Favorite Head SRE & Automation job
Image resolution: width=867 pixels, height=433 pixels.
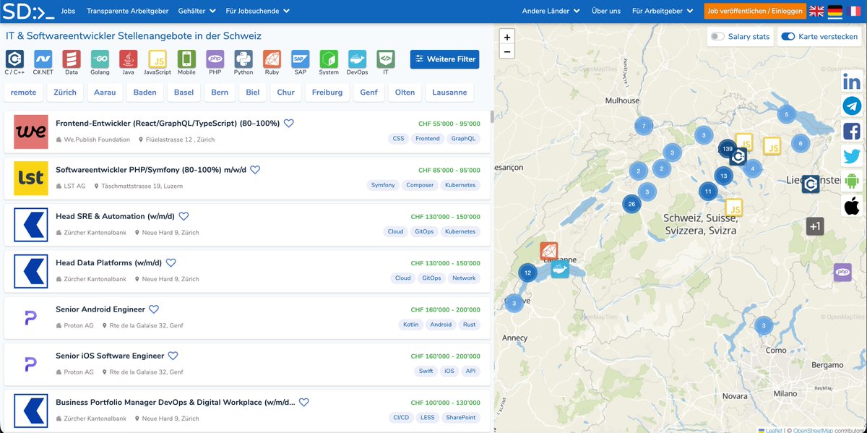pos(184,216)
